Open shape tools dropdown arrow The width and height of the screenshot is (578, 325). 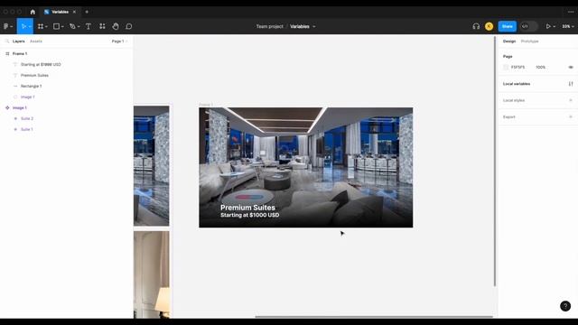tap(62, 26)
